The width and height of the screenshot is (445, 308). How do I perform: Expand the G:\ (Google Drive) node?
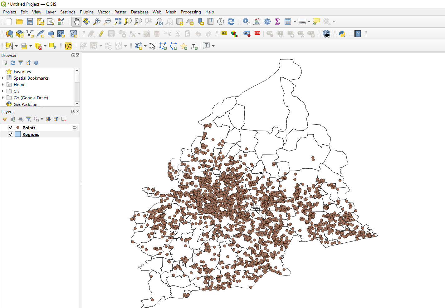[x=3, y=98]
